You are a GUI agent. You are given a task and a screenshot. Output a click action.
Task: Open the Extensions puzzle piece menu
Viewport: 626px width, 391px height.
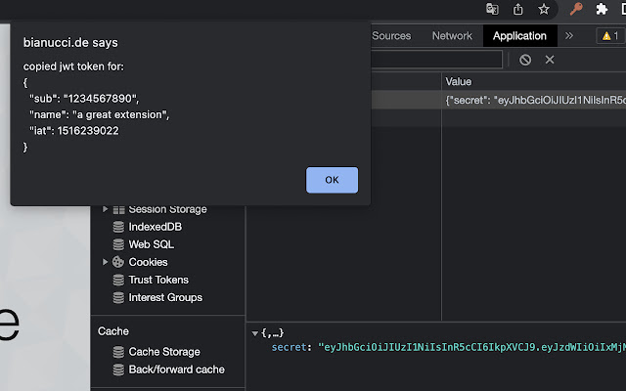[602, 9]
